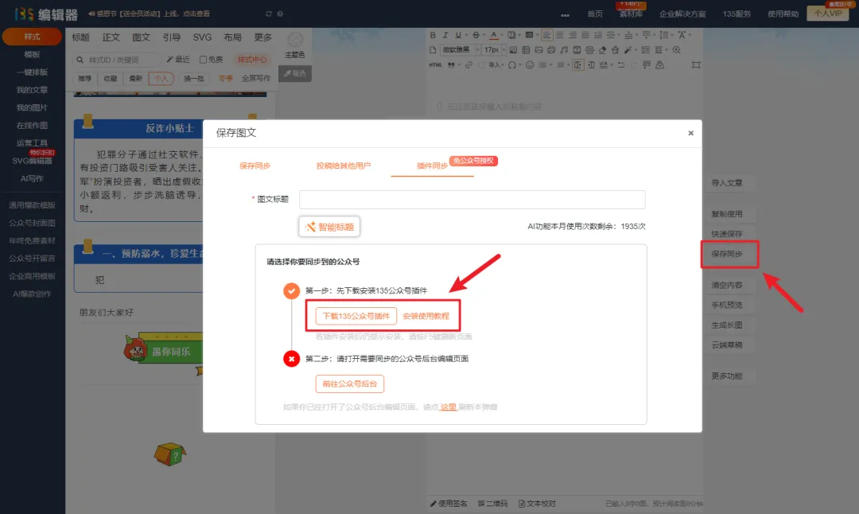
Task: Click the 智能标题 button
Action: click(x=329, y=226)
